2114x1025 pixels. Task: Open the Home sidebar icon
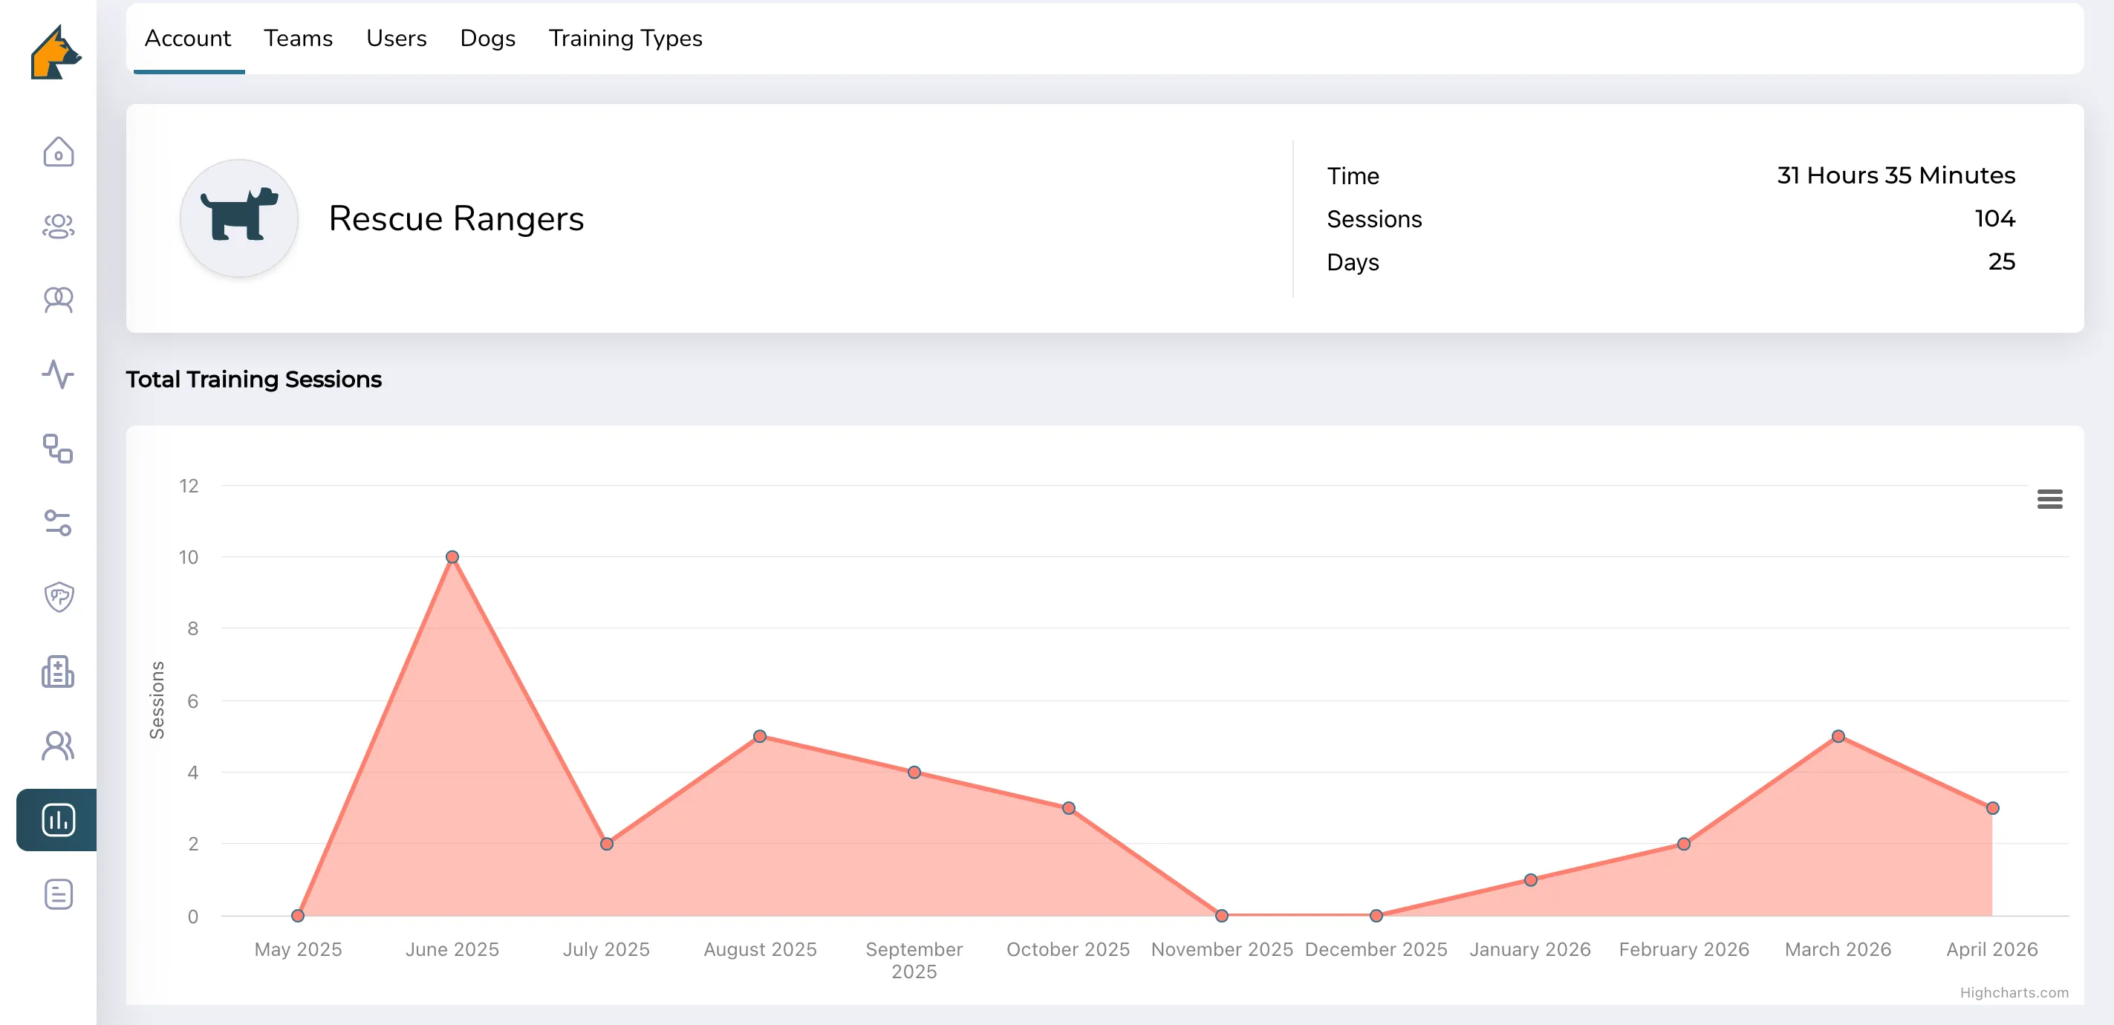(58, 152)
